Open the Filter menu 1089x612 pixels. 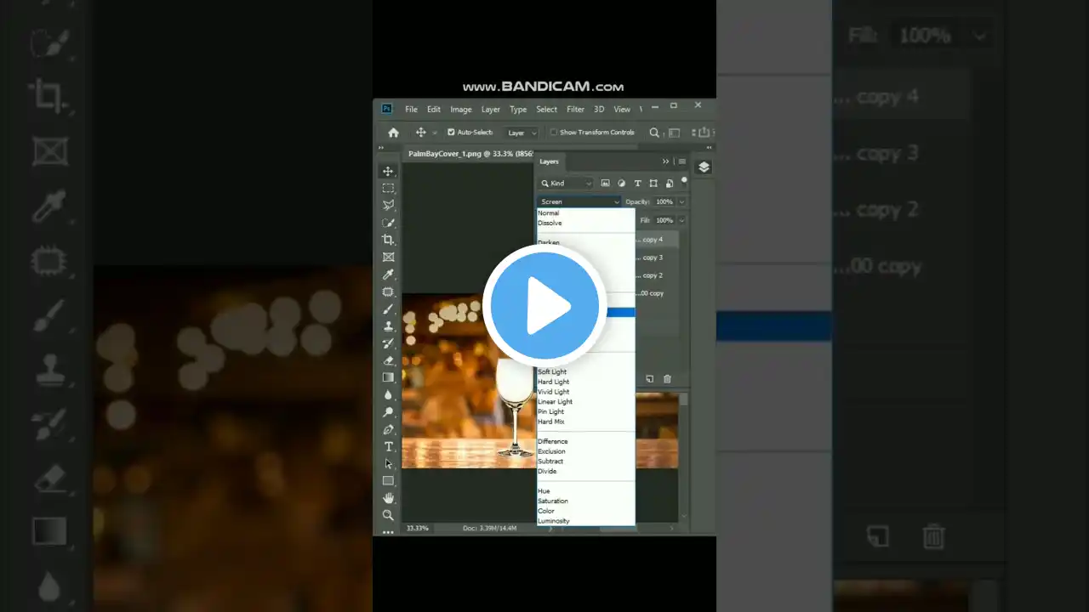575,110
